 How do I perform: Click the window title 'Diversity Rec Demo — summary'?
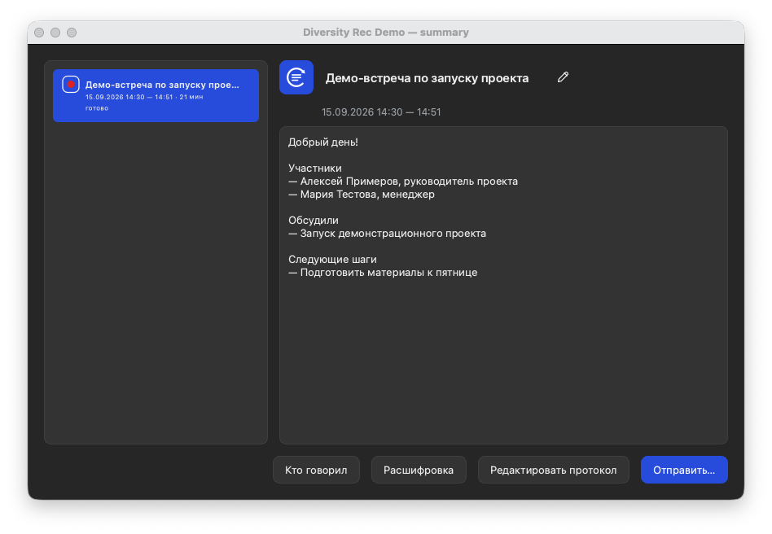385,33
